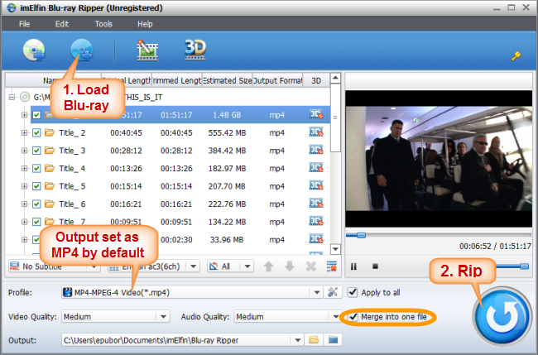This screenshot has height=355, width=538.
Task: Select the Title_ 5 row name
Action: (x=72, y=186)
